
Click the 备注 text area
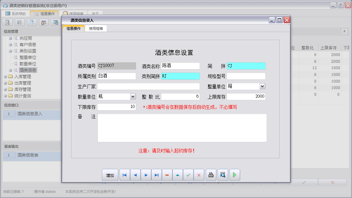[x=182, y=128]
